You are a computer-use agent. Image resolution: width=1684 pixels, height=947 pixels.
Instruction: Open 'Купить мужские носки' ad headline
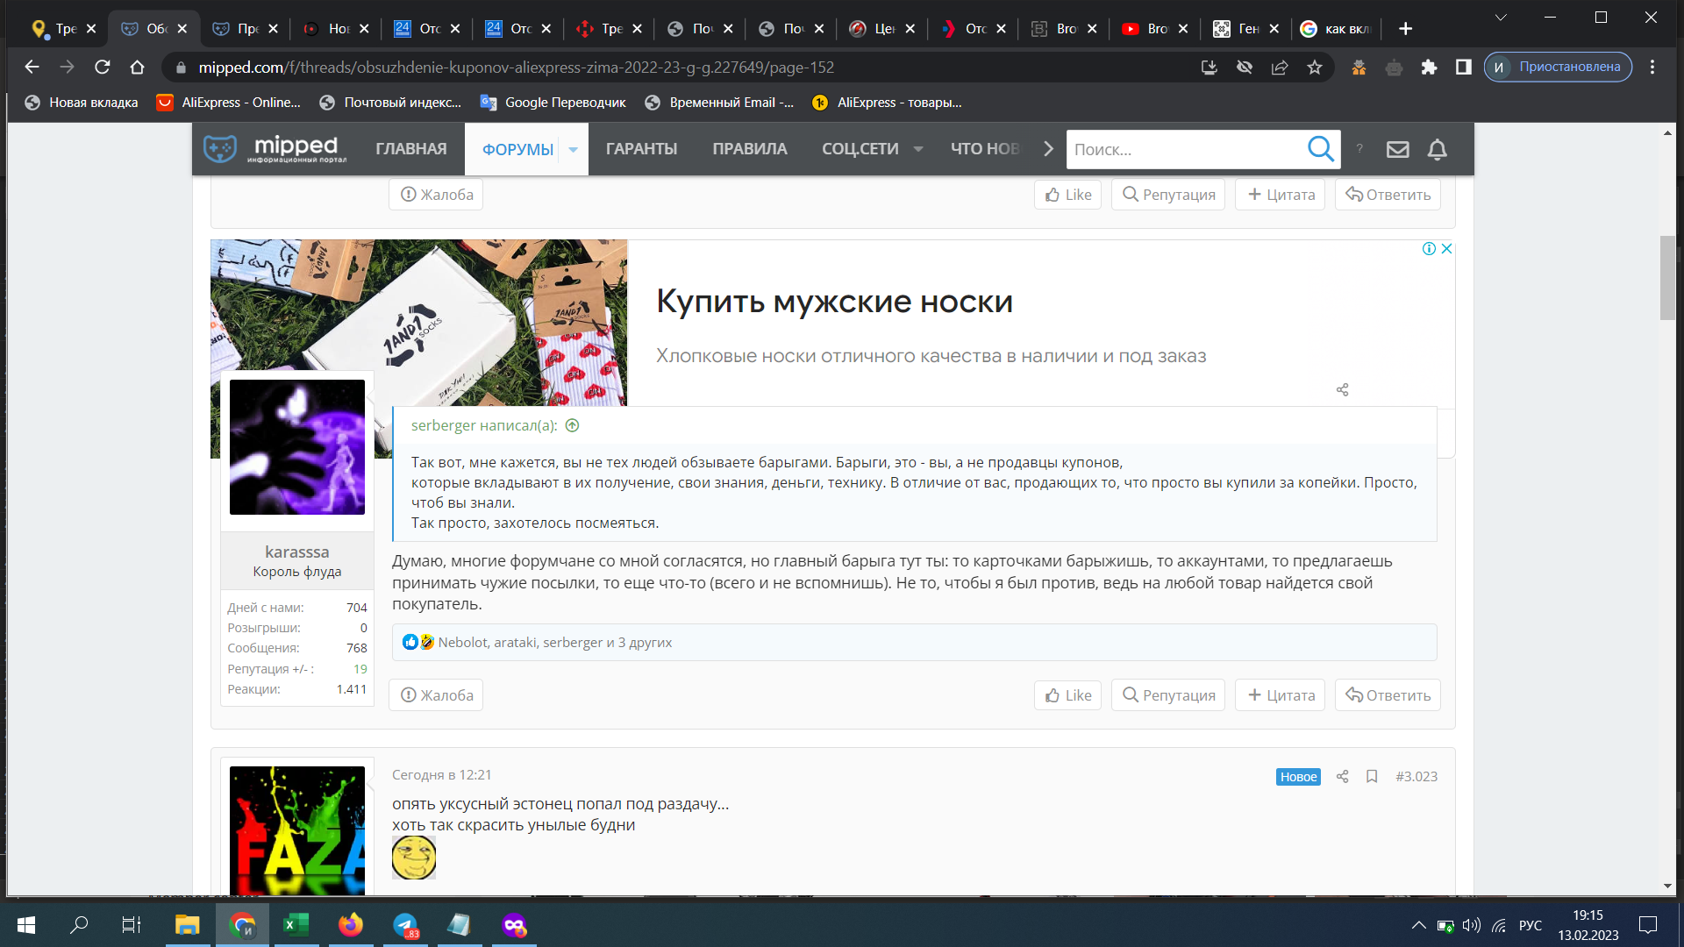click(834, 302)
